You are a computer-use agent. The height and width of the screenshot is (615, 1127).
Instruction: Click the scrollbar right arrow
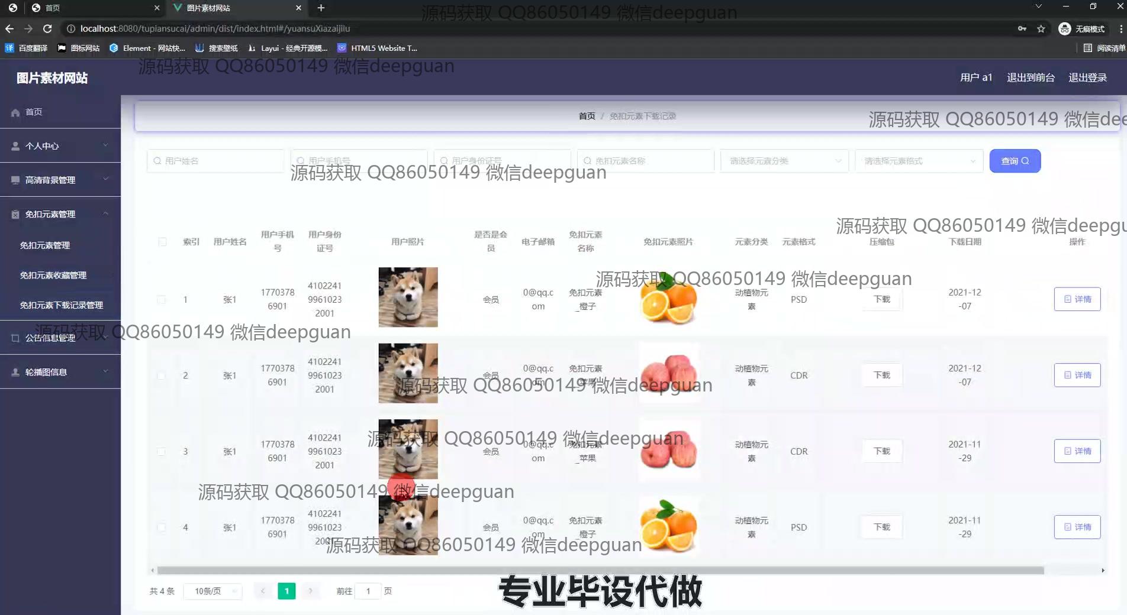coord(1103,571)
